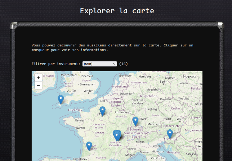The height and width of the screenshot is (161, 232).
Task: Zoom out on the map
Action: click(38, 85)
